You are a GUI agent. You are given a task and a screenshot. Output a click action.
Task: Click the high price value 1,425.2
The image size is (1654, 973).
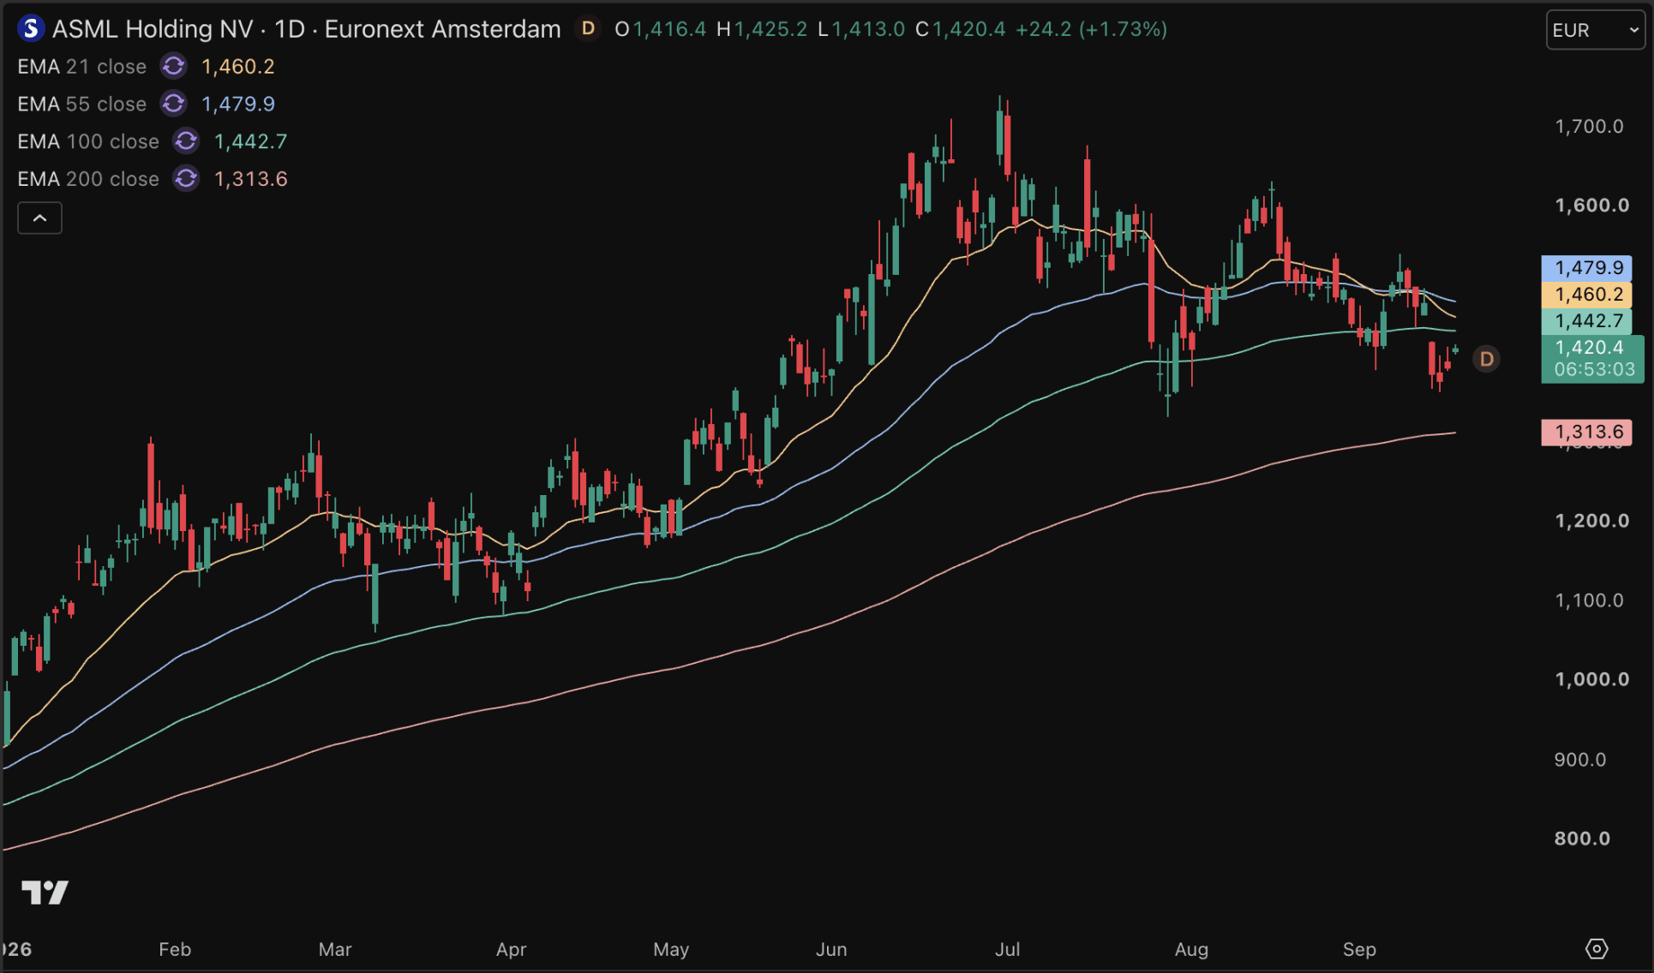(x=770, y=30)
